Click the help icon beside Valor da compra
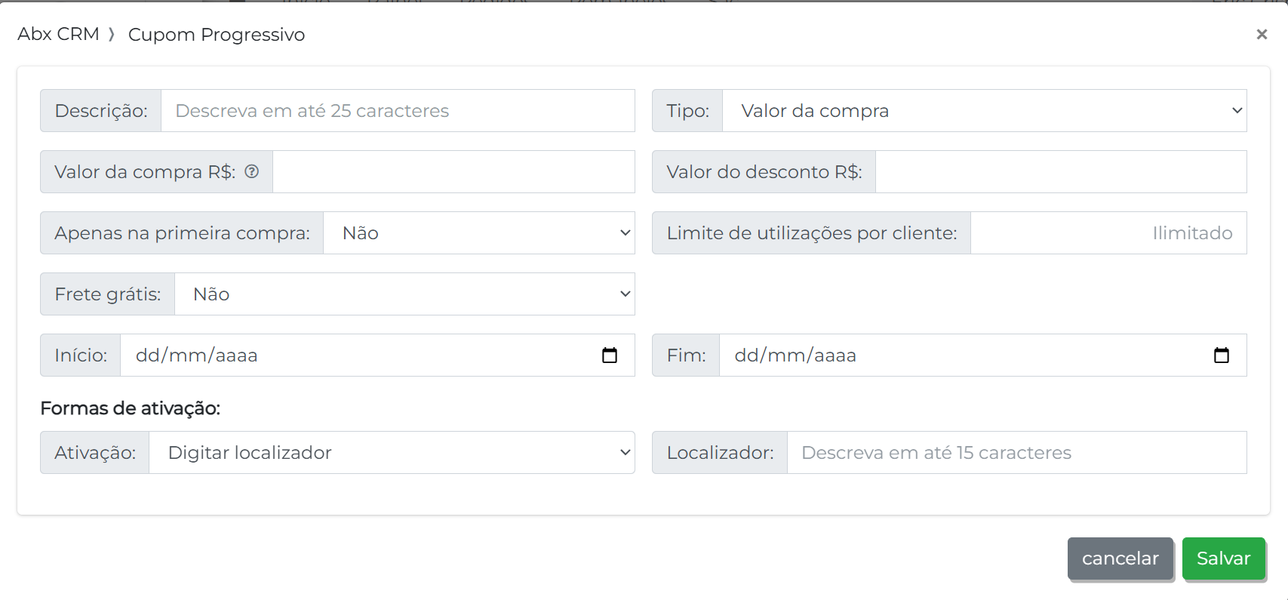The image size is (1288, 600). 252,171
